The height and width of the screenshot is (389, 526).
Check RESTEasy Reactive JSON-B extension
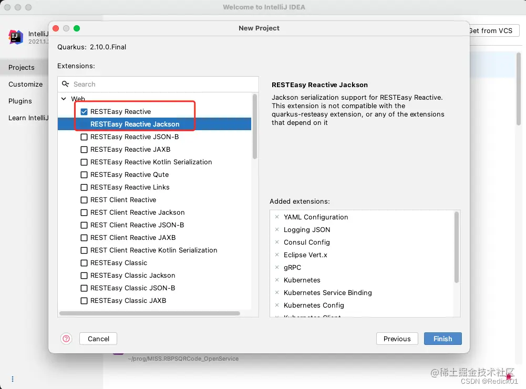click(84, 136)
